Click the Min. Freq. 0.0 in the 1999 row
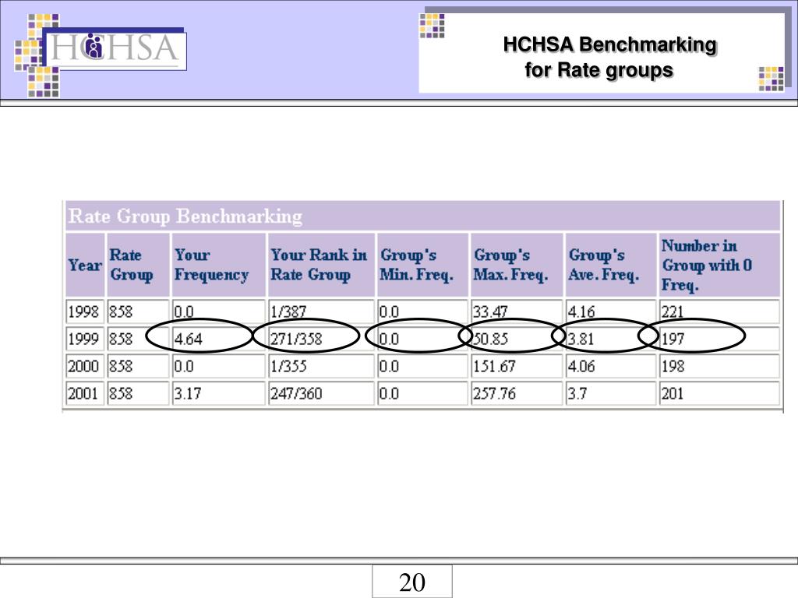This screenshot has width=798, height=598. click(x=422, y=339)
